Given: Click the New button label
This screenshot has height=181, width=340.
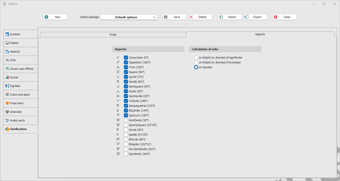Looking at the screenshot, I should coord(58,17).
